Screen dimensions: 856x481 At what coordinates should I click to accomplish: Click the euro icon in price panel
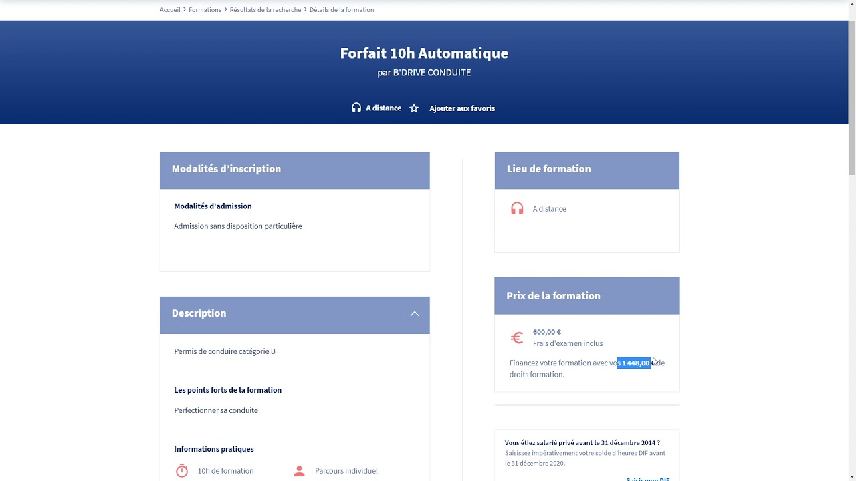pyautogui.click(x=517, y=338)
